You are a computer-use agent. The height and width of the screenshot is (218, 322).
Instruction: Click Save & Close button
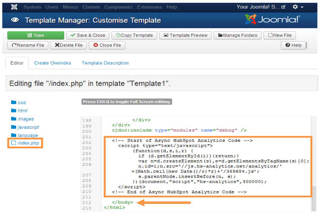pos(88,35)
